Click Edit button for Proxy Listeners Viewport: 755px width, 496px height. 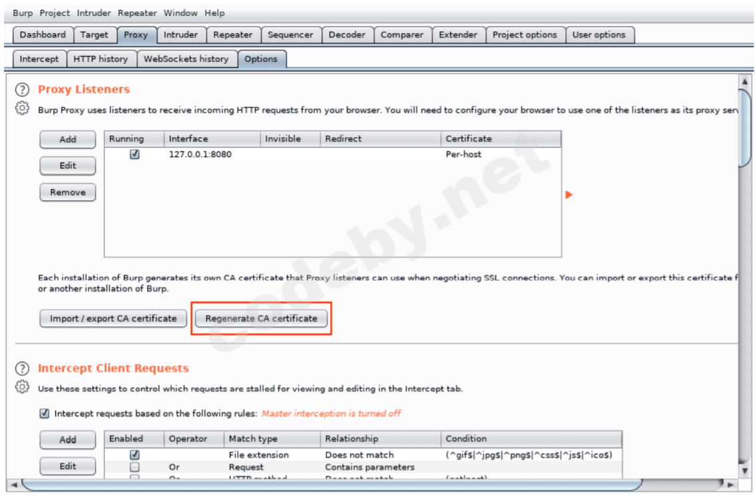point(68,166)
